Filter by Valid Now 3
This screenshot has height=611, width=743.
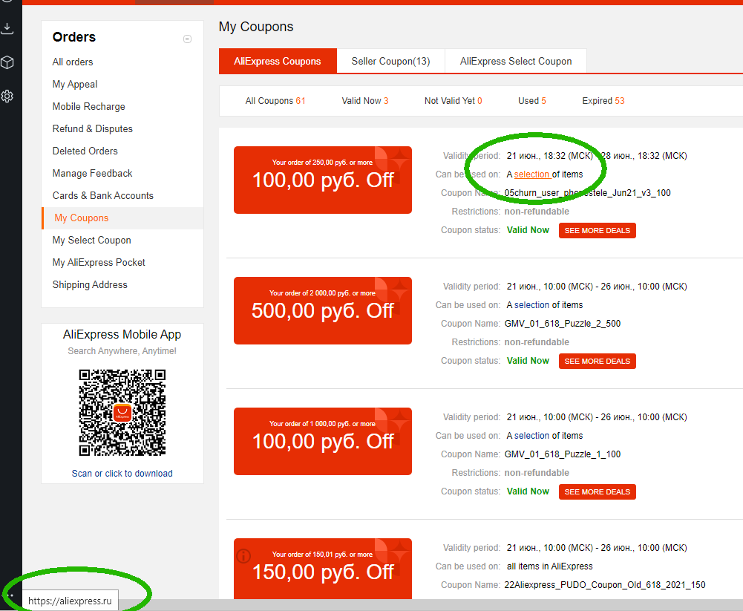pos(365,101)
